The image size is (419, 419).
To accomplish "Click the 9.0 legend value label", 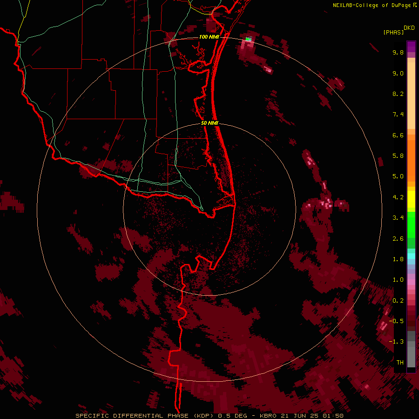I will [x=398, y=73].
